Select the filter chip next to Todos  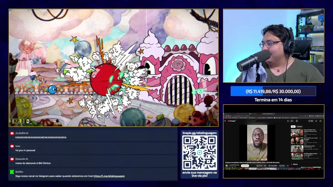click(299, 126)
